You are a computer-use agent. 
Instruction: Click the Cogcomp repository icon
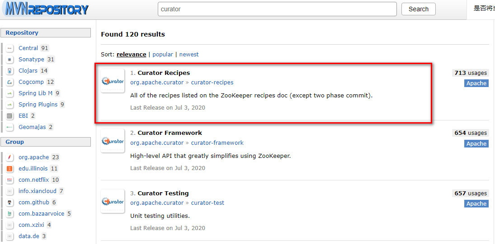click(x=10, y=82)
